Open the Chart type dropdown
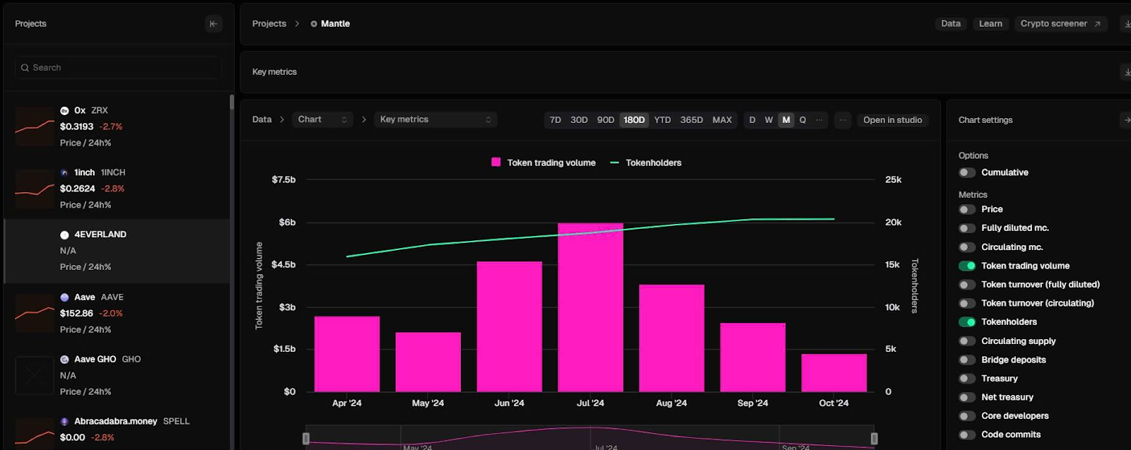 click(323, 119)
